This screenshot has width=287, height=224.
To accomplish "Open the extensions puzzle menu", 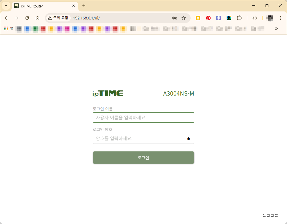I will click(x=239, y=18).
